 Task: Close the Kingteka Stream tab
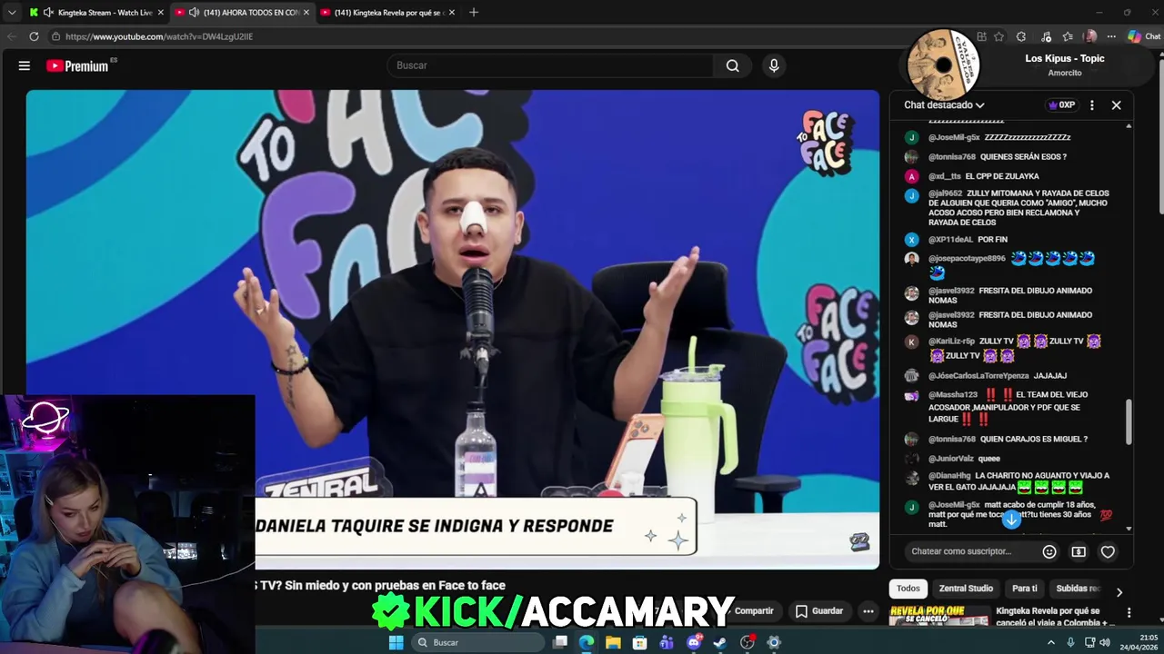coord(161,13)
